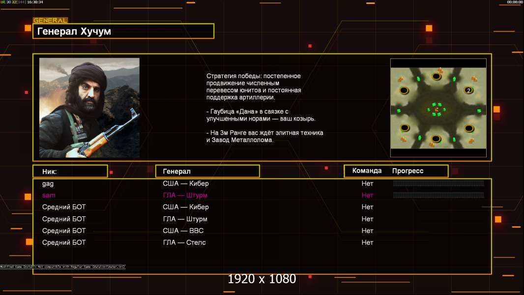This screenshot has height=295, width=524.
Task: Click 'Нет' in the США — ВВС row
Action: pyautogui.click(x=367, y=231)
